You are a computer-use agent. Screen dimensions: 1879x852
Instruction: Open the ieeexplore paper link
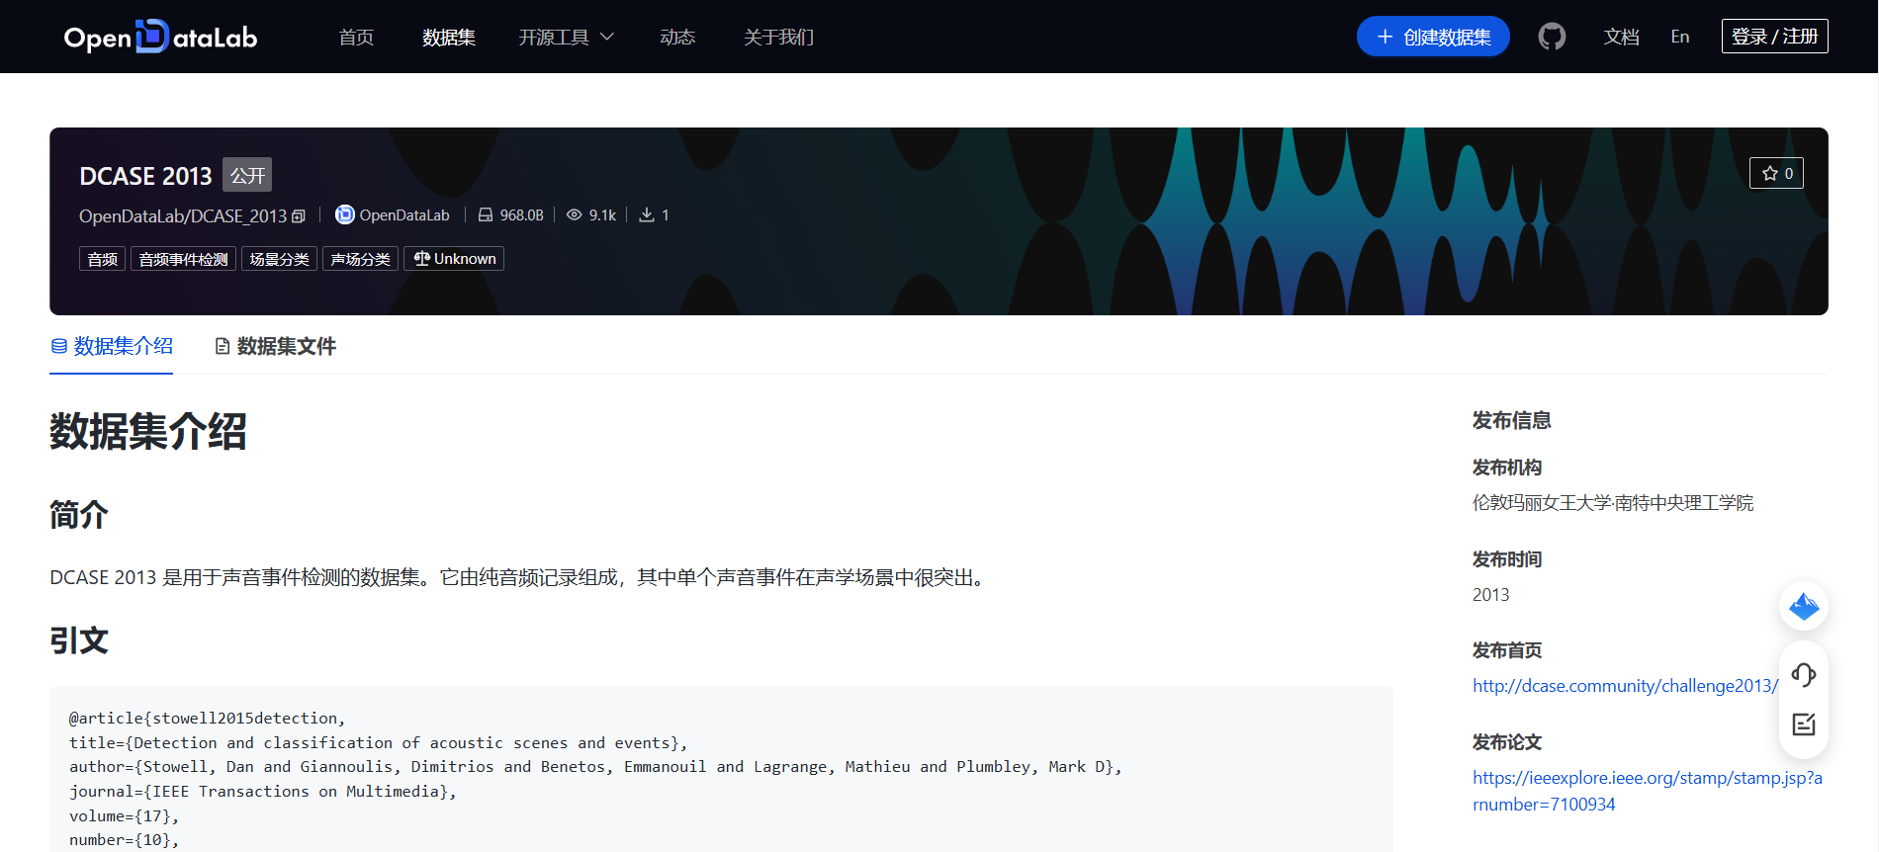pyautogui.click(x=1648, y=791)
